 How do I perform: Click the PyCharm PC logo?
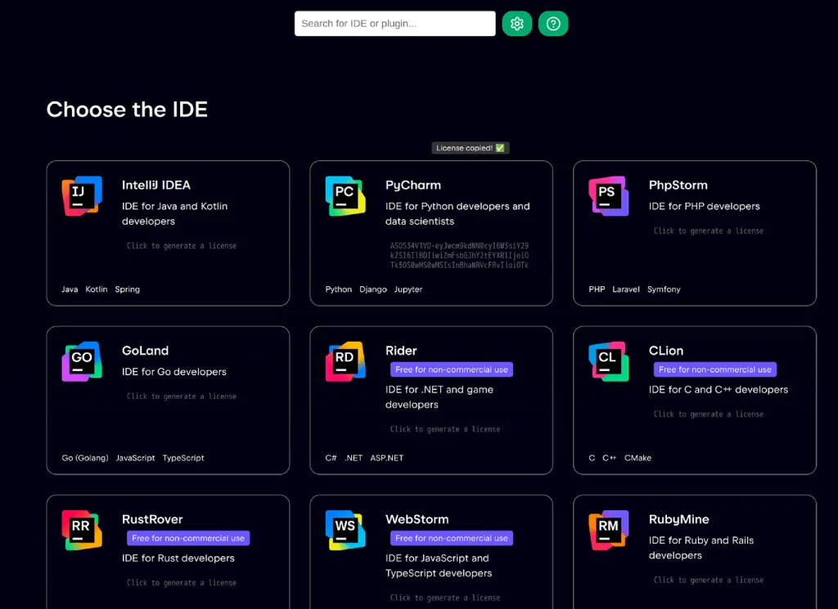point(345,196)
